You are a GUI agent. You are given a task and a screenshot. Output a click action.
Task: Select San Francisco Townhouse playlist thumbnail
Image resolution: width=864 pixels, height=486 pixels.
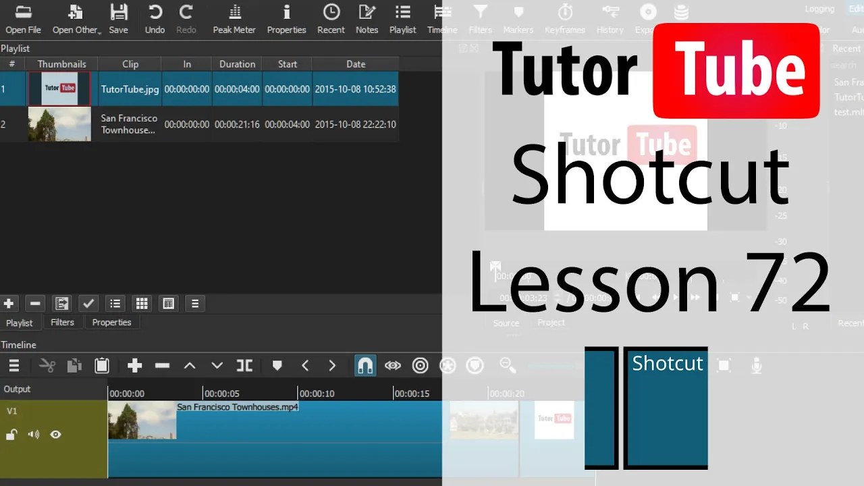59,124
